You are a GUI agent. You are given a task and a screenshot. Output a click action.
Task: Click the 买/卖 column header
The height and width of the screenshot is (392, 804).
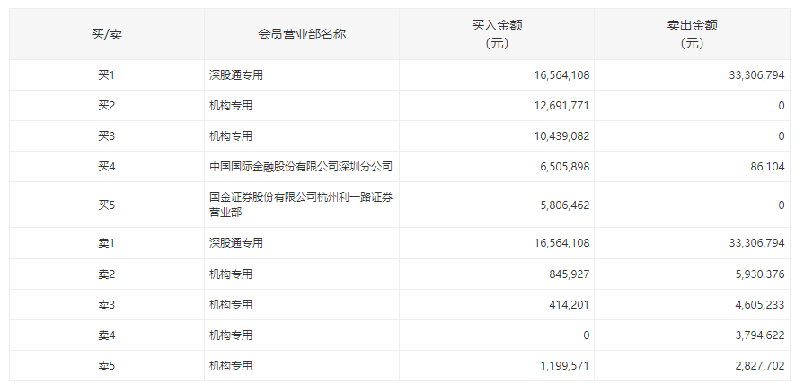107,34
